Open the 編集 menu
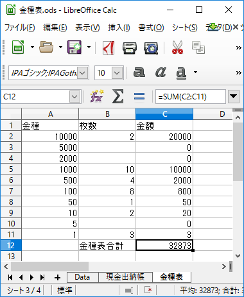The width and height of the screenshot is (244, 297). (55, 28)
